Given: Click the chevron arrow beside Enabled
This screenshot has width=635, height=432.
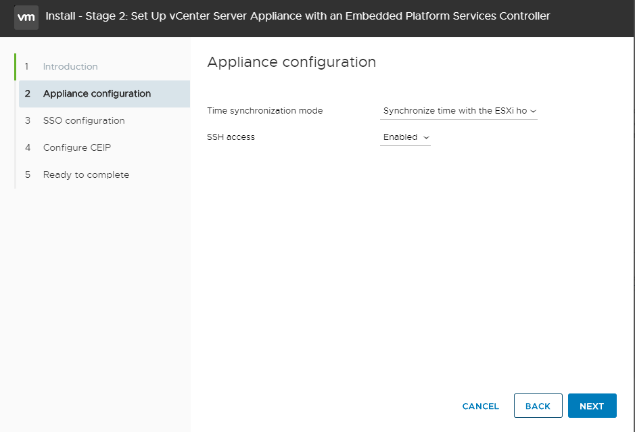Looking at the screenshot, I should click(426, 137).
